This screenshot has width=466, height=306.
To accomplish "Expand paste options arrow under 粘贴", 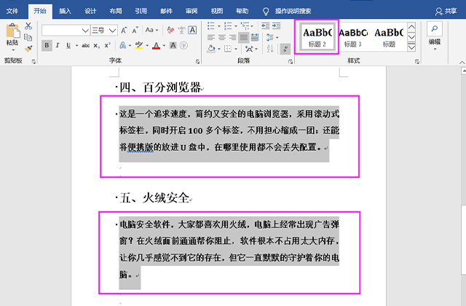I will click(x=13, y=50).
